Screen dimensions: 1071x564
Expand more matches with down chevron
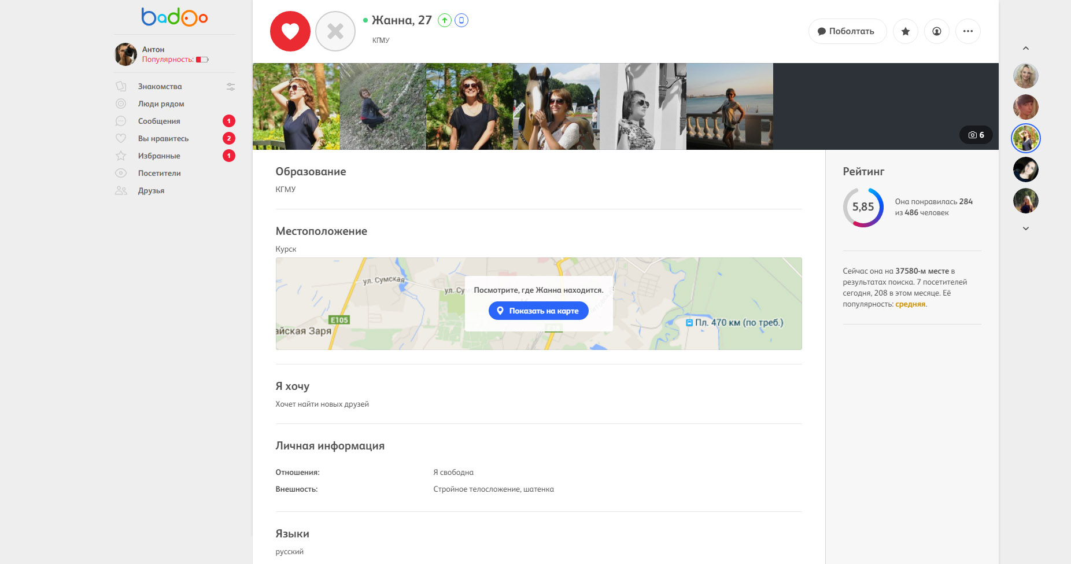(x=1026, y=228)
